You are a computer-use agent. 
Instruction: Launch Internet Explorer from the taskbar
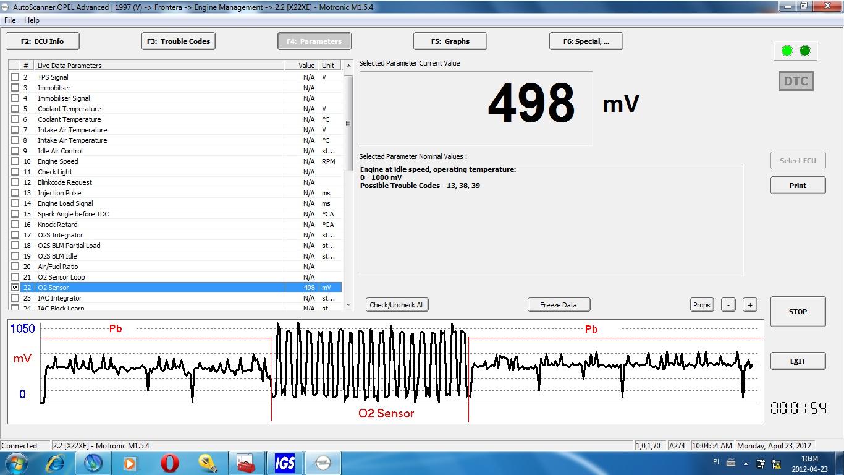click(56, 463)
